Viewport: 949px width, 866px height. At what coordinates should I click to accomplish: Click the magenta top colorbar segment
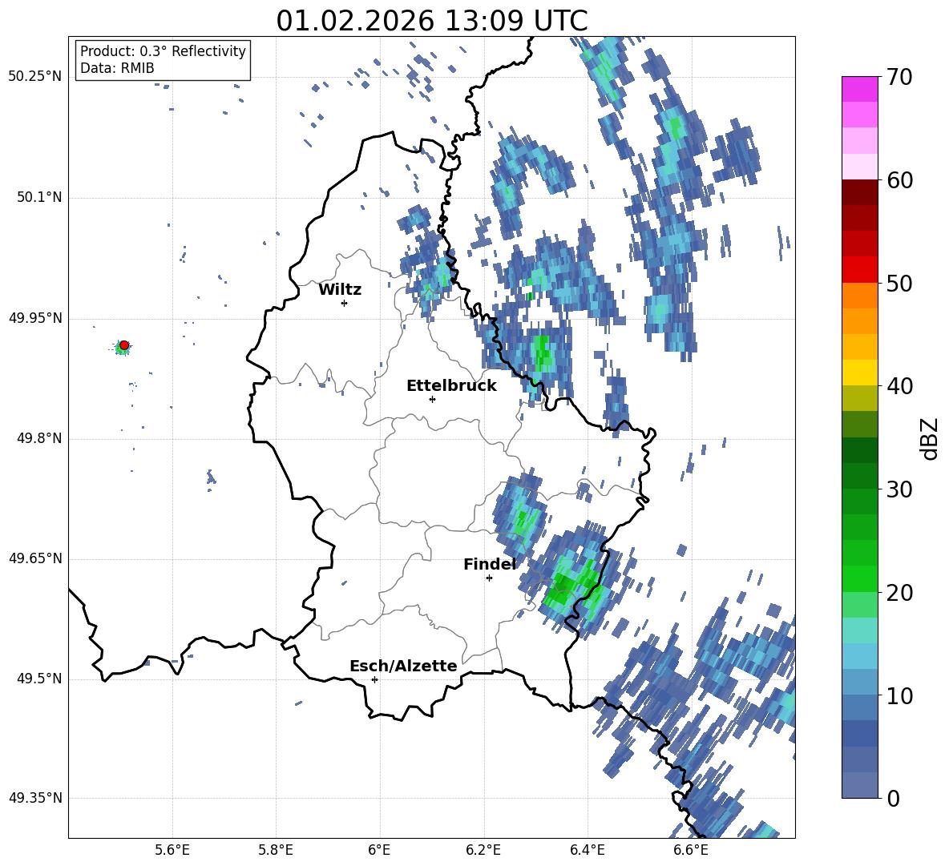coord(859,90)
